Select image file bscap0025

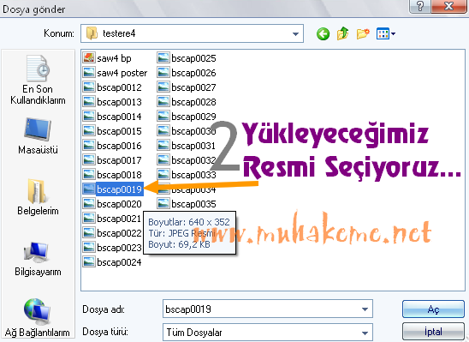pos(187,58)
